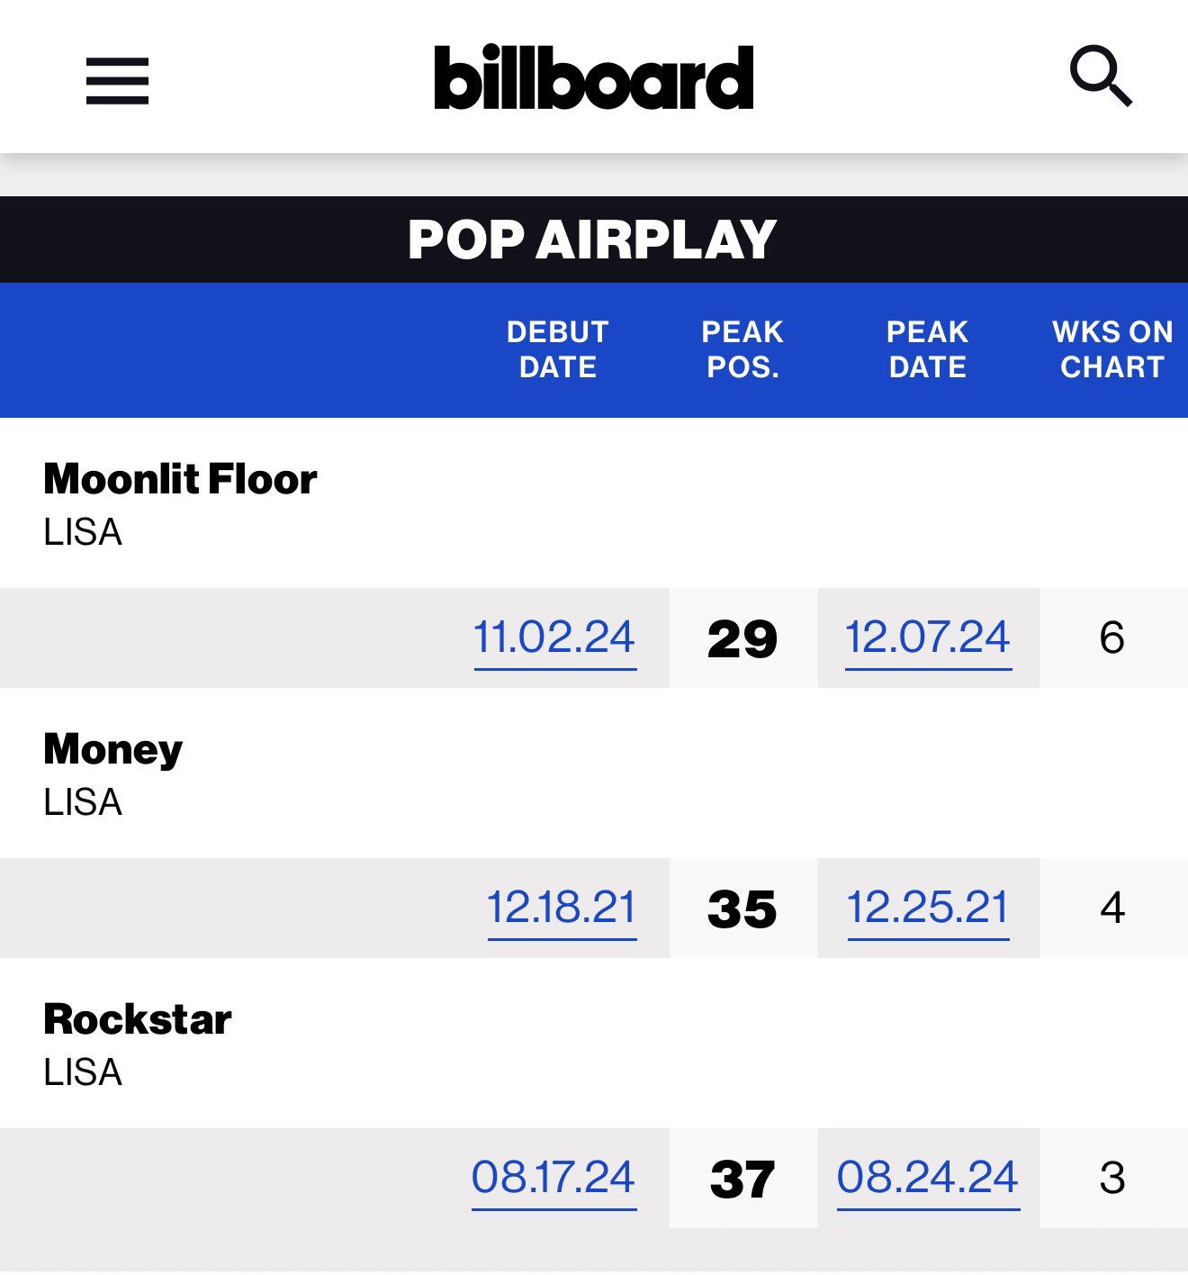Click the Peak Date column header

click(928, 349)
